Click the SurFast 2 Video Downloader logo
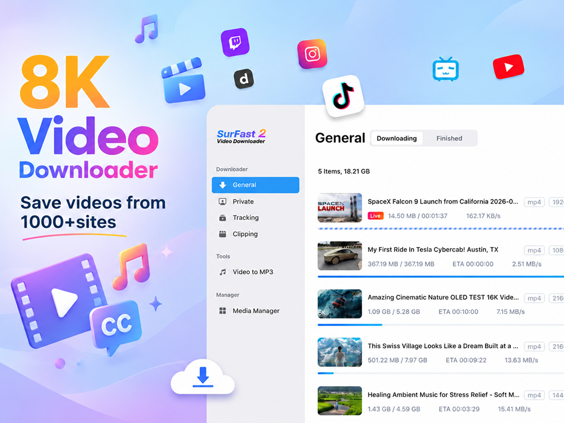This screenshot has width=564, height=423. click(x=242, y=136)
